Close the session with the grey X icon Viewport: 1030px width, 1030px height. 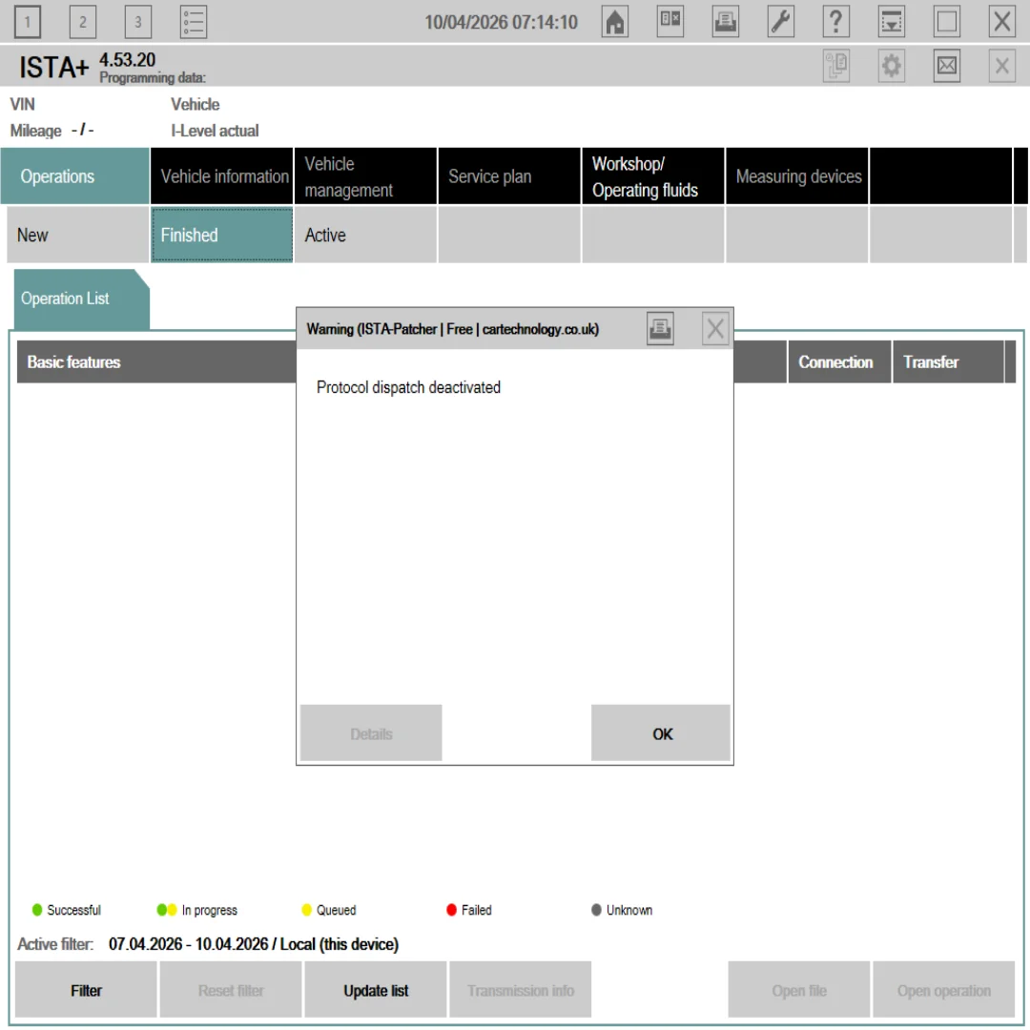coord(1001,66)
